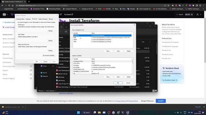Switch to Hardware tab

point(28,19)
